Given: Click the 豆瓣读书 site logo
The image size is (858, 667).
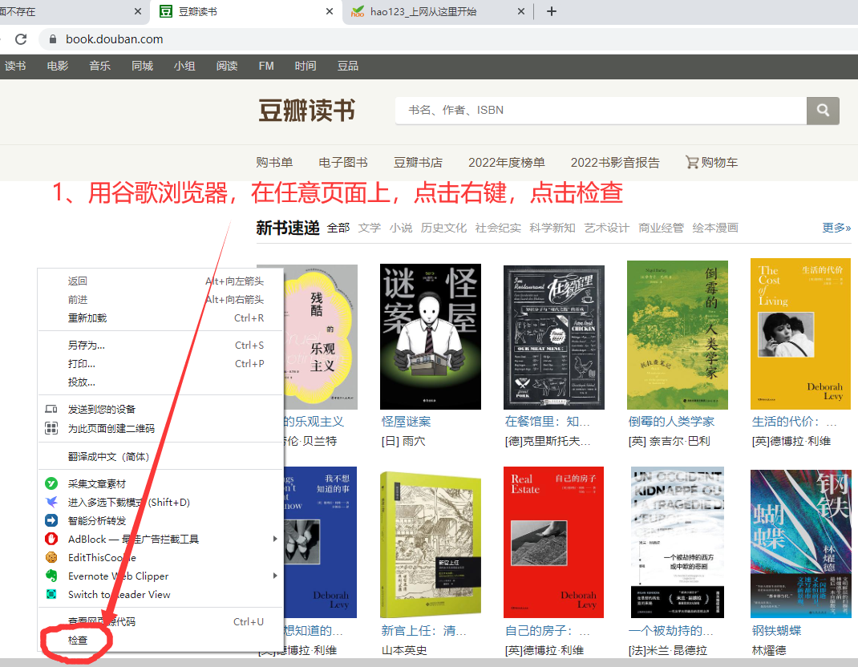Looking at the screenshot, I should (307, 111).
